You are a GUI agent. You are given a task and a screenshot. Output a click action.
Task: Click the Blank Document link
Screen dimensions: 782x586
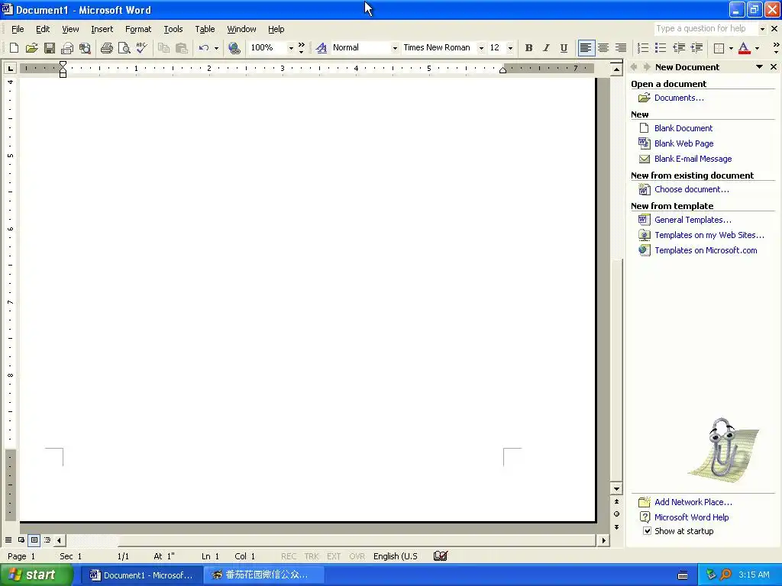tap(683, 128)
